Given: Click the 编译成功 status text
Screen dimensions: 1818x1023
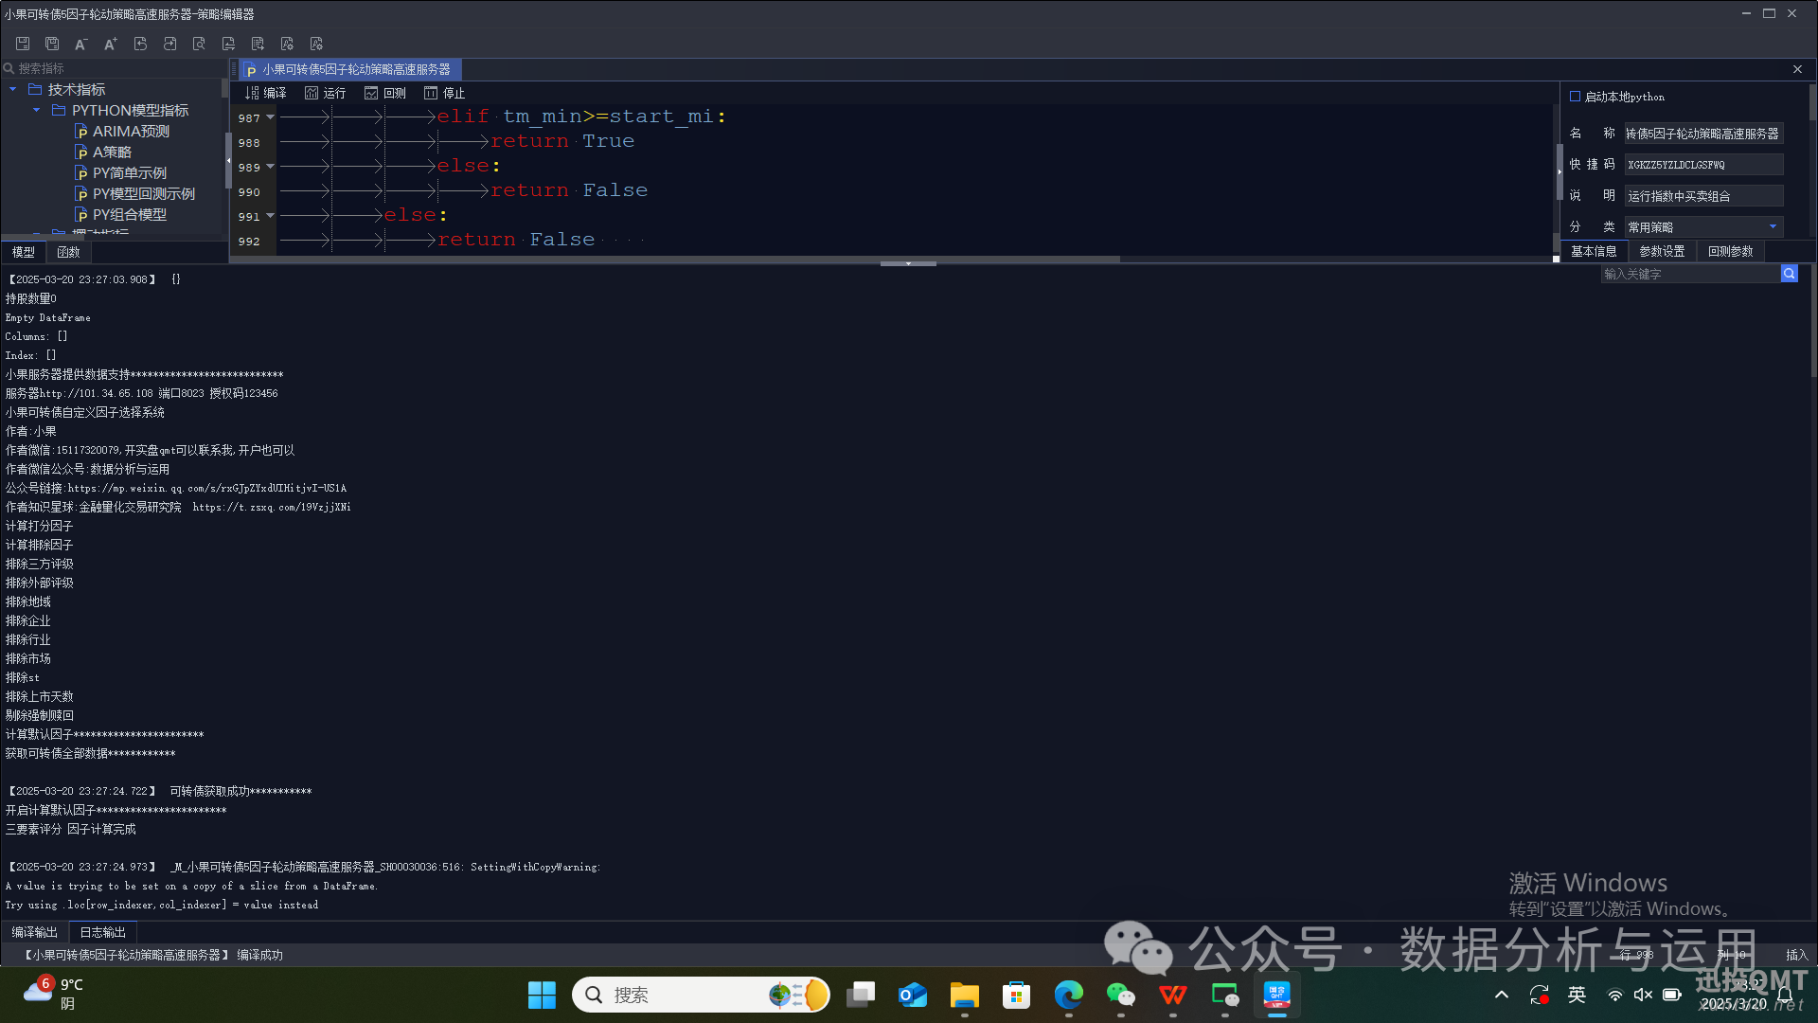Looking at the screenshot, I should (259, 955).
